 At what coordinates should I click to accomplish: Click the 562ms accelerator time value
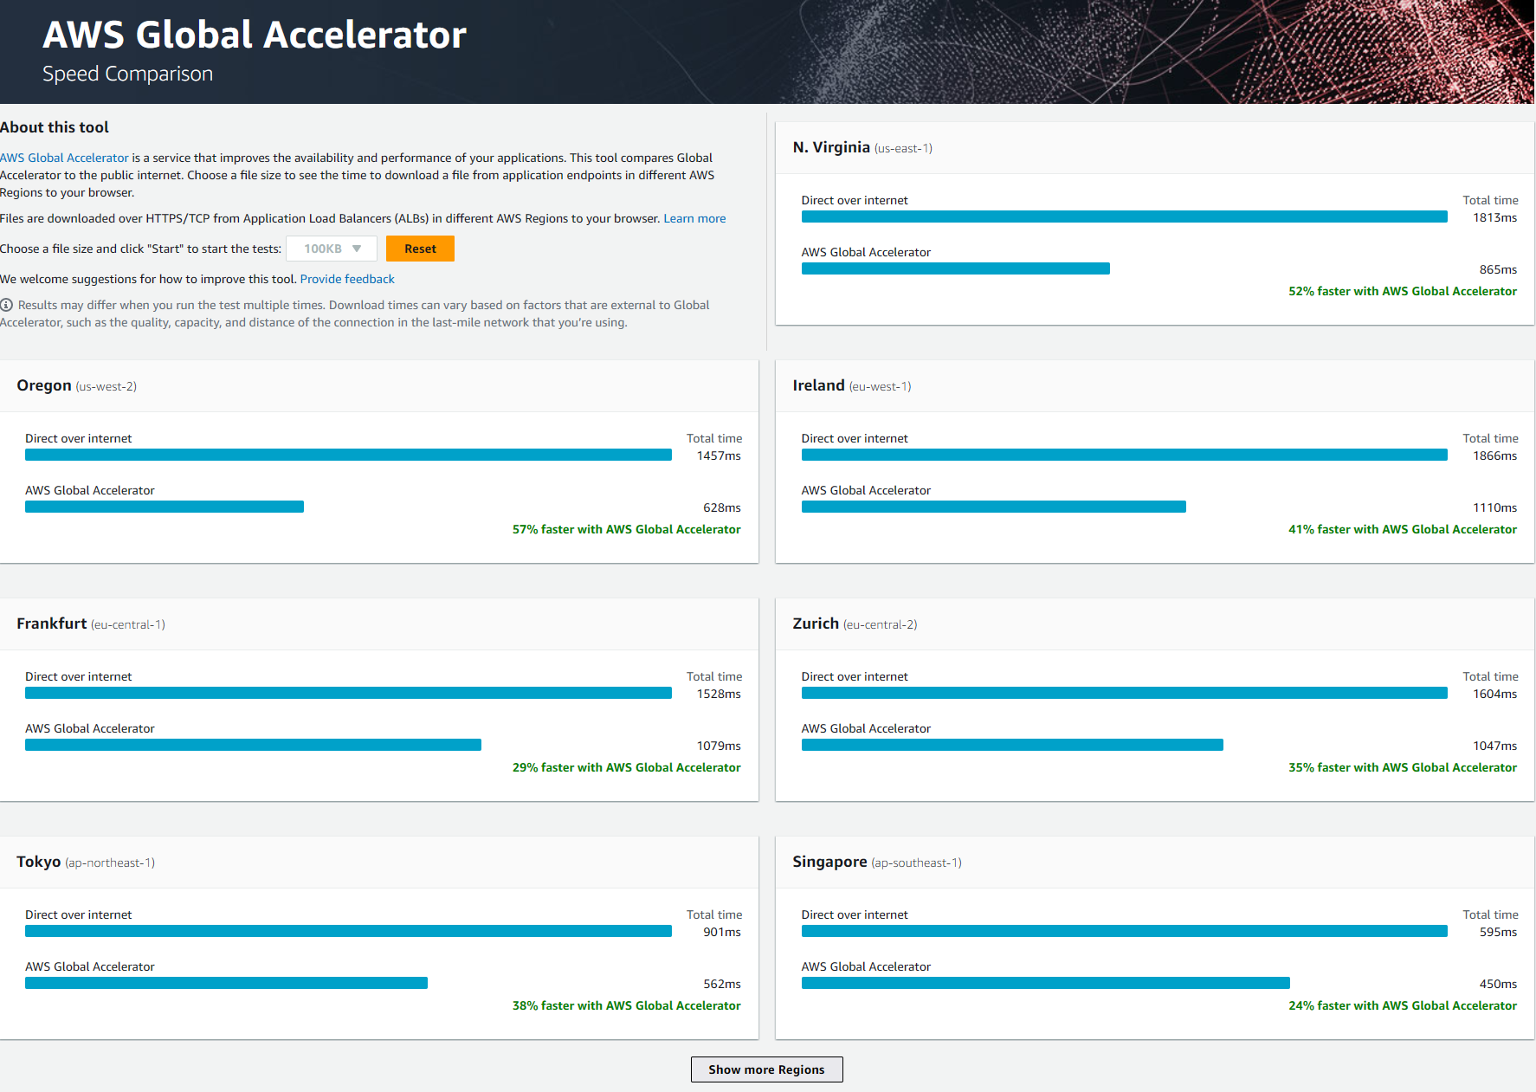point(722,984)
